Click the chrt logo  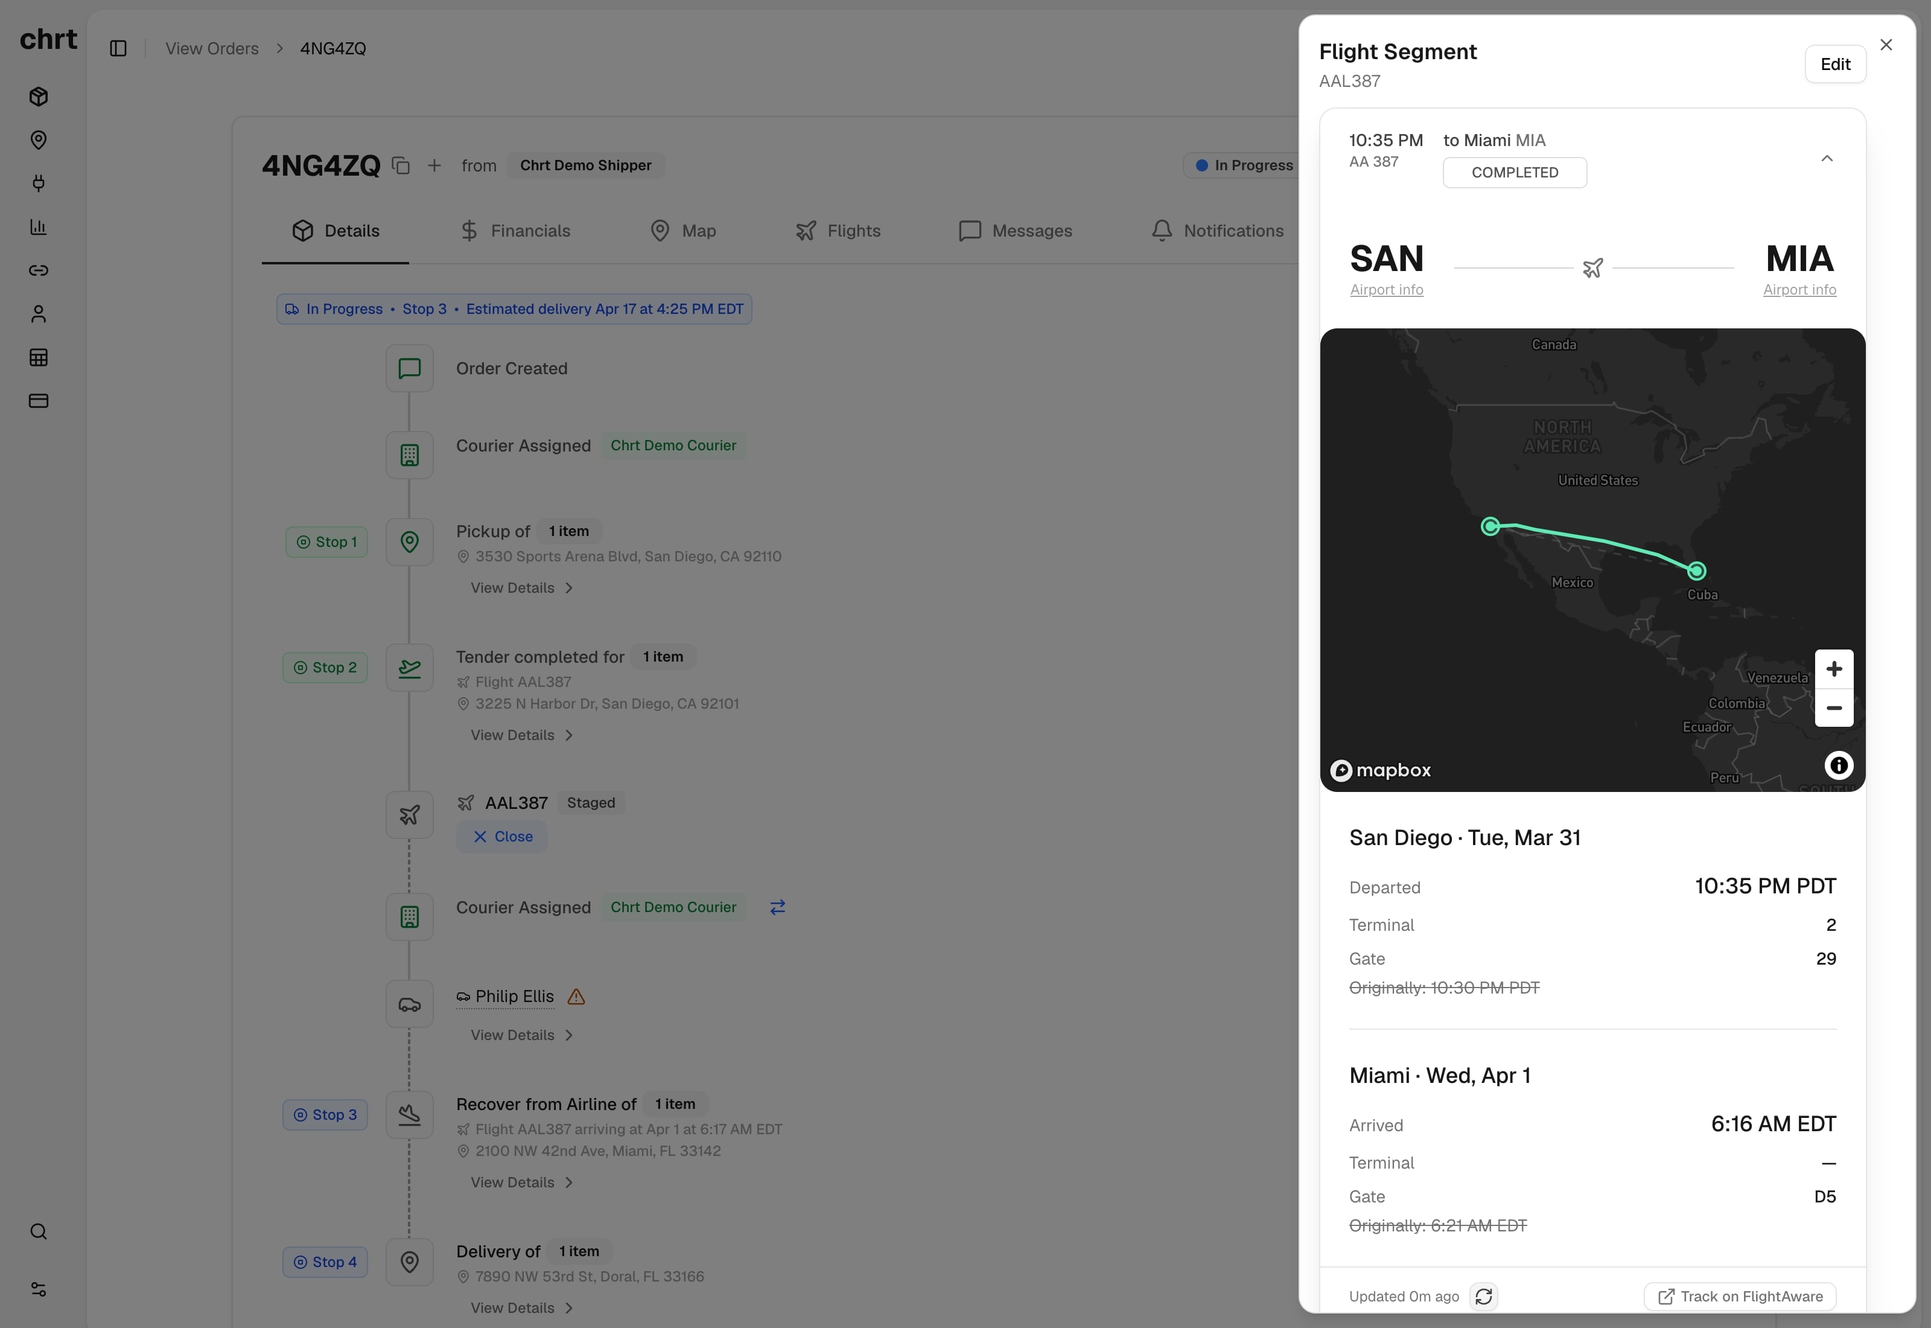[48, 39]
